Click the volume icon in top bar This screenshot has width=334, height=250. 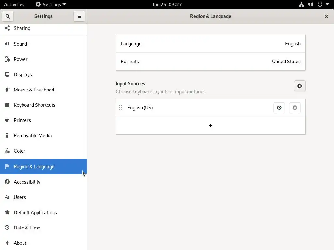[x=311, y=4]
